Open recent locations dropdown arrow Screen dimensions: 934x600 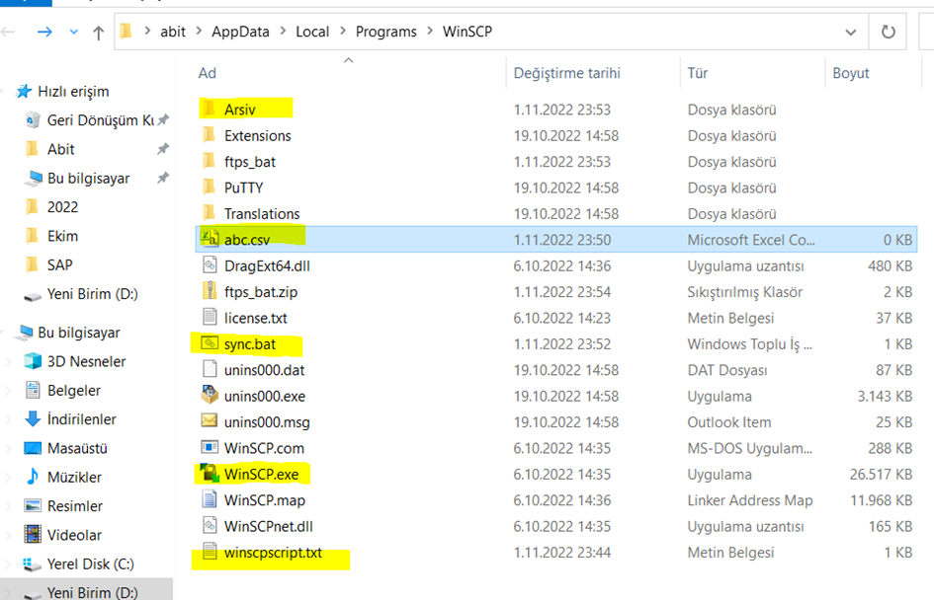(73, 32)
